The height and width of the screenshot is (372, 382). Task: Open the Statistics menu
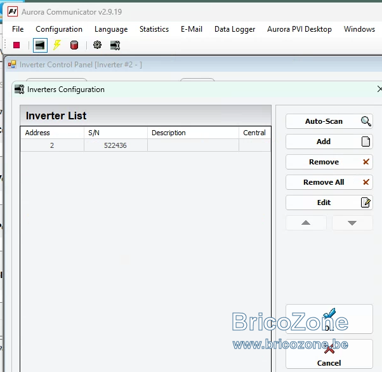pyautogui.click(x=154, y=29)
